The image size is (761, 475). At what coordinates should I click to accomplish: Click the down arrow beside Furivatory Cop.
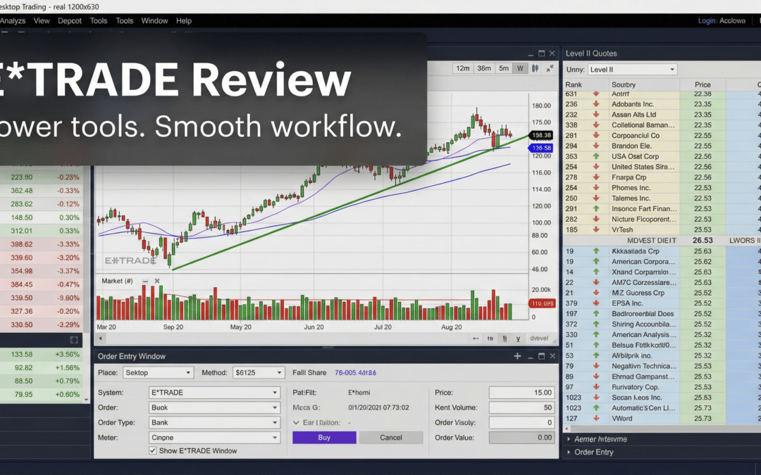[x=596, y=387]
